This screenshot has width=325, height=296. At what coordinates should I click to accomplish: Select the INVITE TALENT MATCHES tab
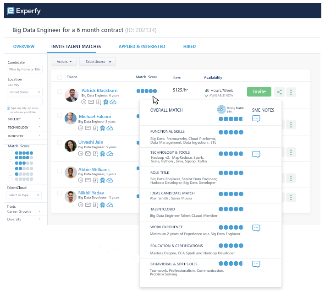point(76,47)
